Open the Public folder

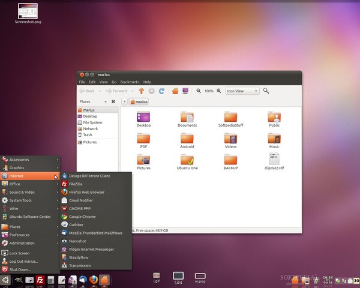(274, 119)
